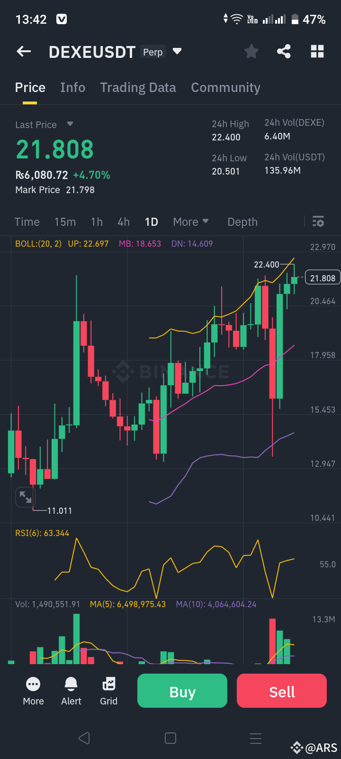Expand chart to fullscreen icon
The height and width of the screenshot is (759, 341).
26,497
